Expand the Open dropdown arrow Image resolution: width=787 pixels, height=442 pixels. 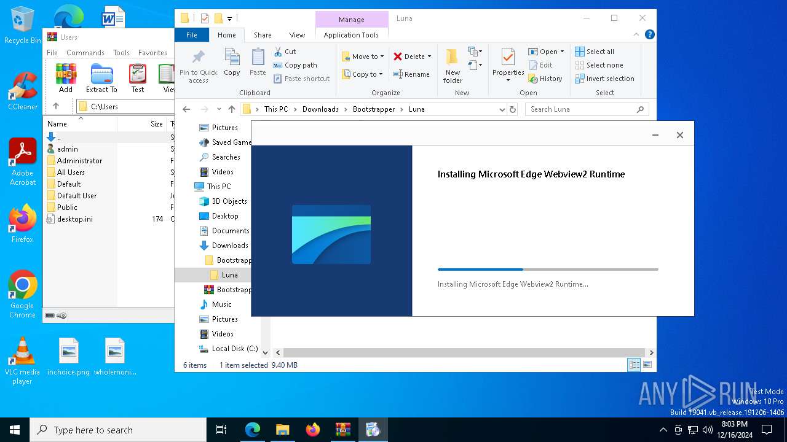point(562,52)
